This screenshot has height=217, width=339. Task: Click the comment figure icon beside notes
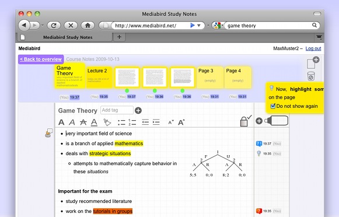[49, 133]
